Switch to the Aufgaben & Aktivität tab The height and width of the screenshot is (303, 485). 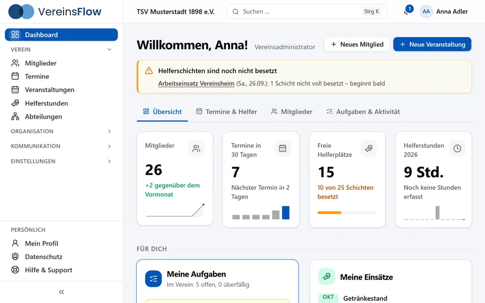363,112
